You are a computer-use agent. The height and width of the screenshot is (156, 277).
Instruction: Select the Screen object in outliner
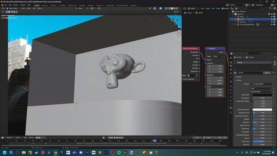coord(242,19)
